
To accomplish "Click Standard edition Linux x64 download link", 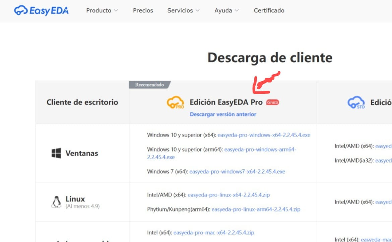I will 384,202.
